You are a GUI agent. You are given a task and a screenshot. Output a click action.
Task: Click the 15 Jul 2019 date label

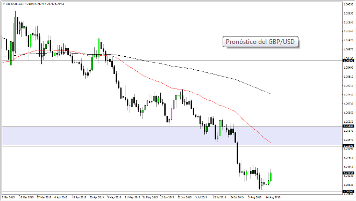point(219,197)
